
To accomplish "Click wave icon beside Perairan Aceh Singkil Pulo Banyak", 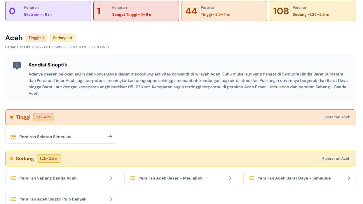I will pyautogui.click(x=13, y=199).
